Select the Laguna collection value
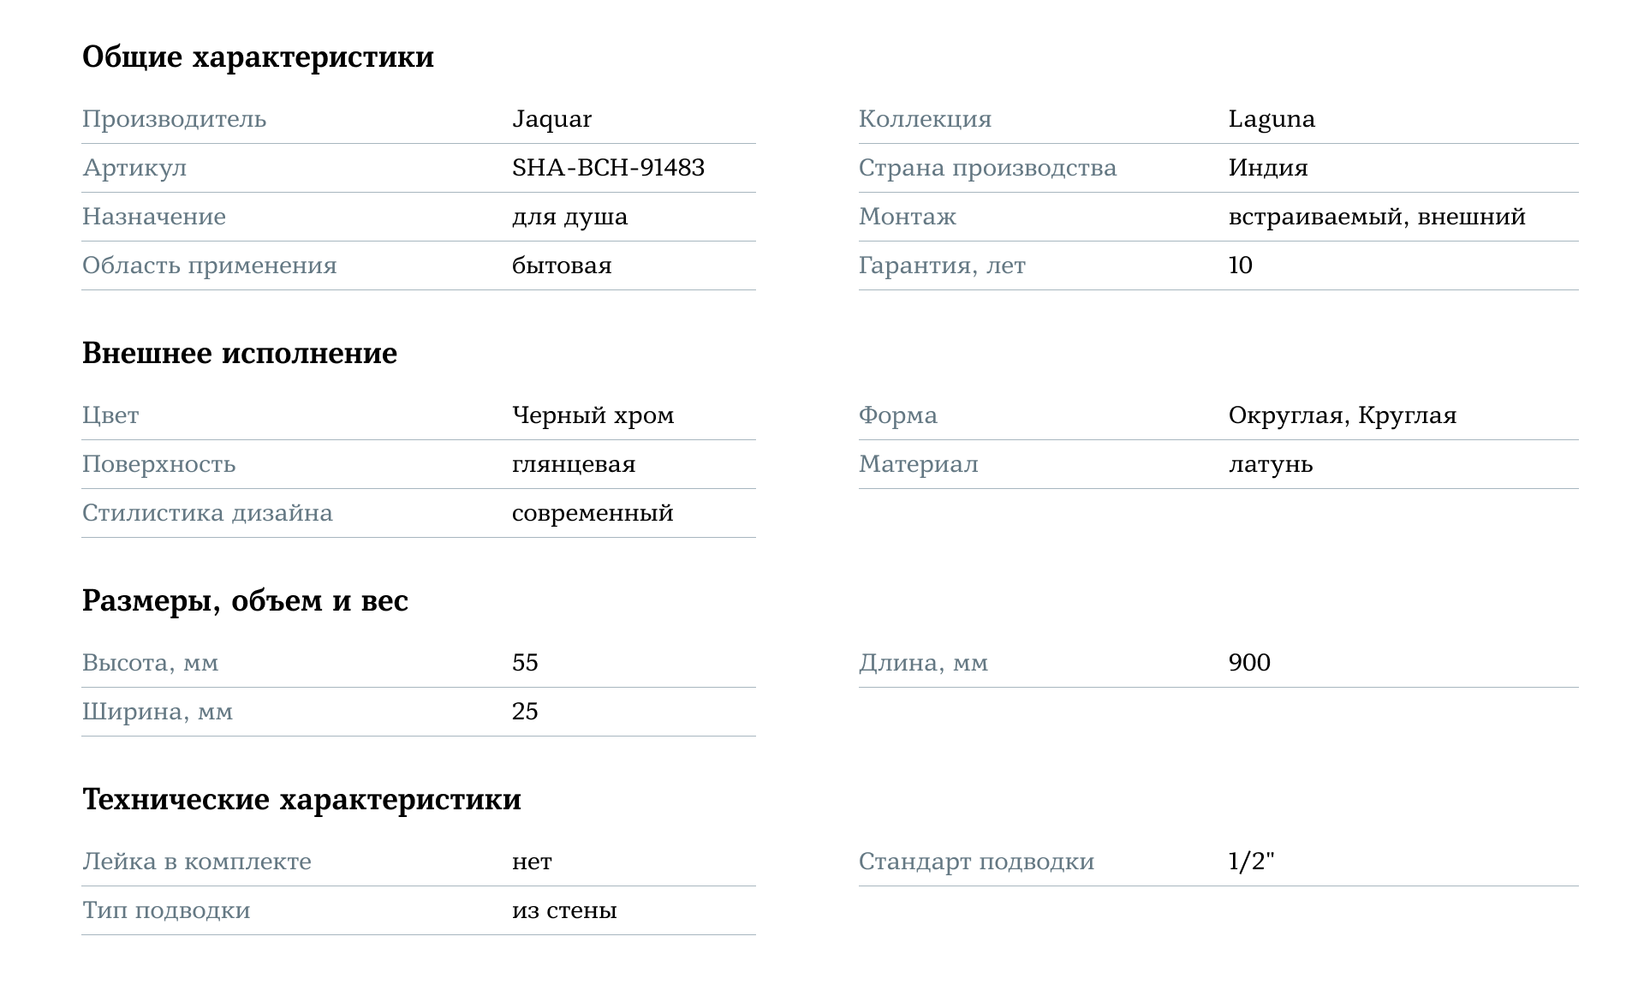This screenshot has width=1644, height=1002. point(1272,119)
